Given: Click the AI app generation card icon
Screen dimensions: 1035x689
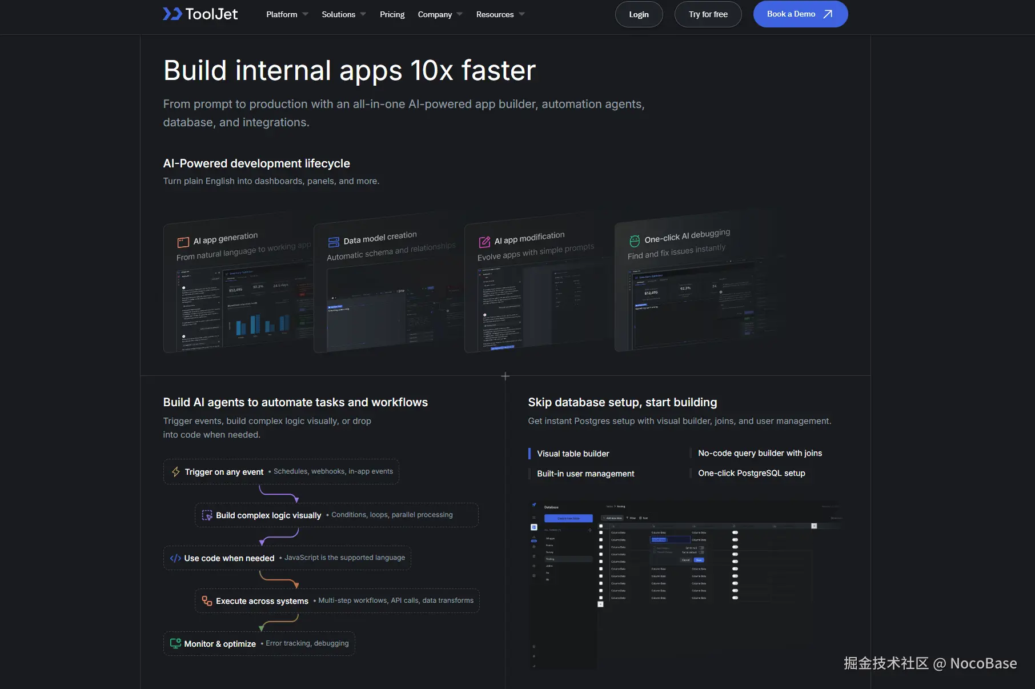Looking at the screenshot, I should pos(183,242).
